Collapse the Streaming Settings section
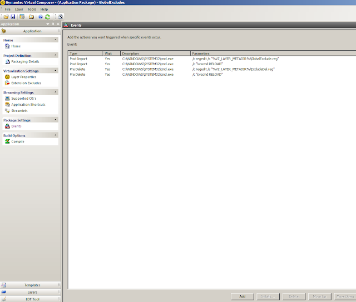 coord(56,92)
